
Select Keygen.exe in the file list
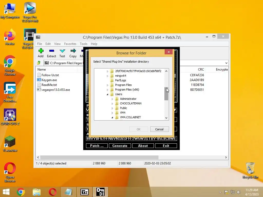click(49, 80)
